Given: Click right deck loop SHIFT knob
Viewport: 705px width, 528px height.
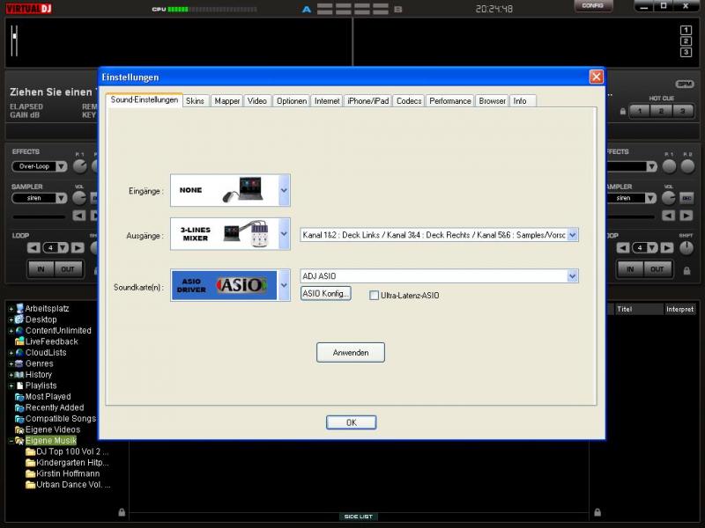Looking at the screenshot, I should coord(686,248).
